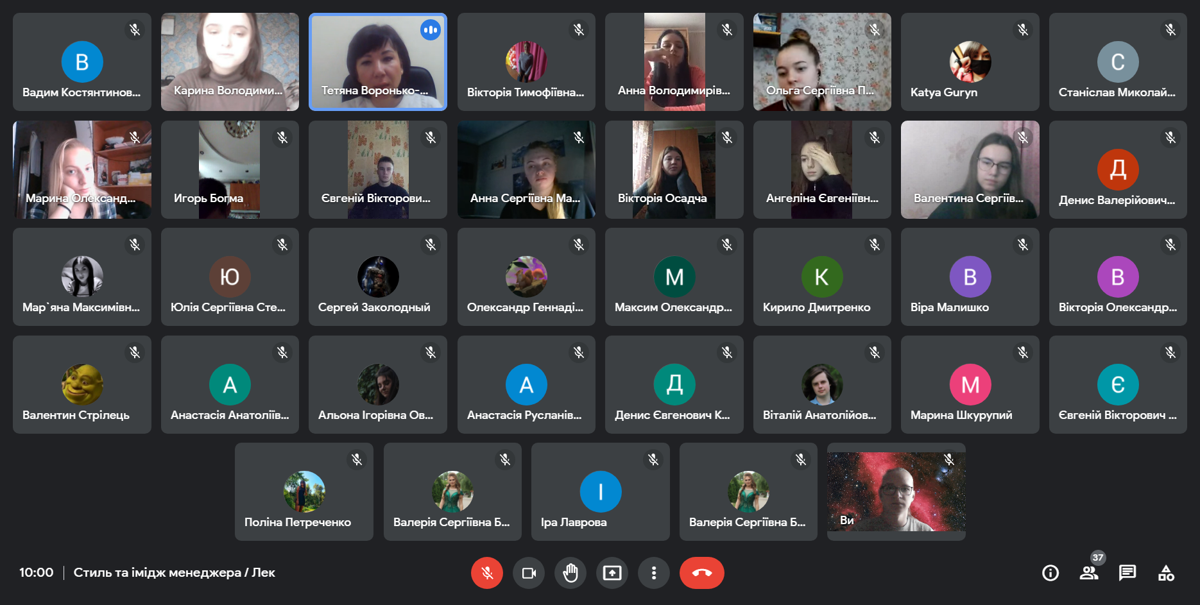
Task: Click the name label Анна Сергіївна Ма
Action: (x=525, y=198)
